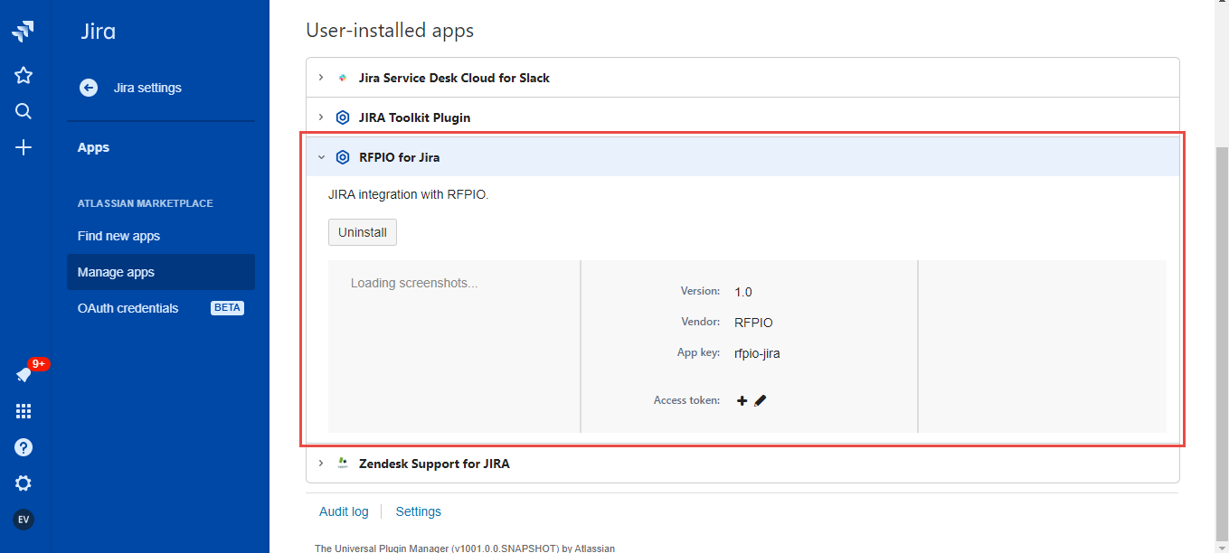The height and width of the screenshot is (553, 1229).
Task: Click the Jira Service Desk Slack app icon
Action: [343, 78]
